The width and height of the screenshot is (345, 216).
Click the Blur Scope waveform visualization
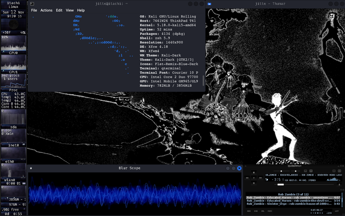point(135,193)
